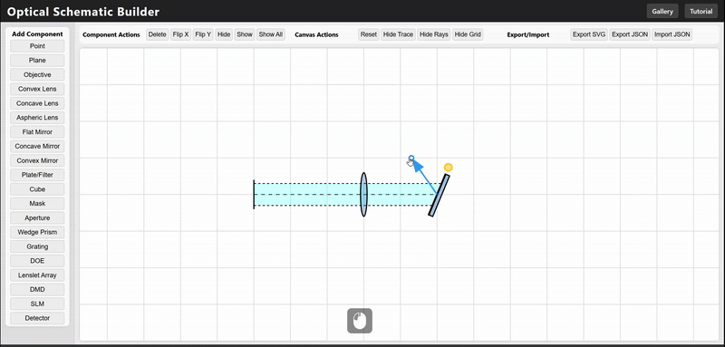Select the tilted flat mirror on canvas

tap(439, 195)
